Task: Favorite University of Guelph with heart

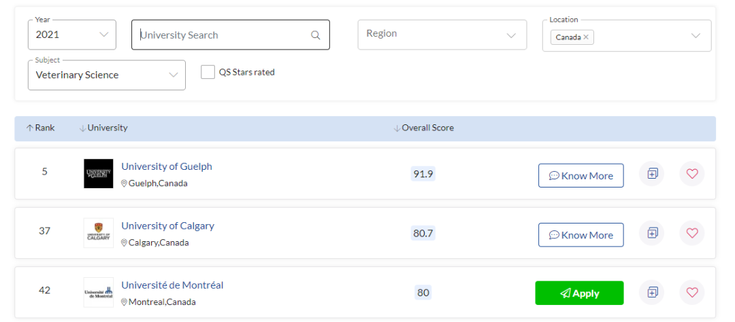Action: pos(692,174)
